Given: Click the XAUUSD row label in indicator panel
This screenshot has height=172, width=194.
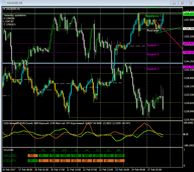Looking at the screenshot, I should coord(10,156).
